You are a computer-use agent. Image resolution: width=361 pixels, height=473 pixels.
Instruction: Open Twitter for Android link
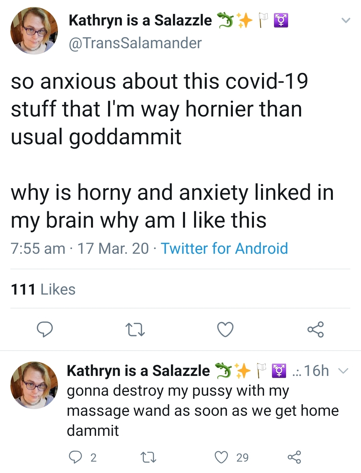pyautogui.click(x=224, y=248)
